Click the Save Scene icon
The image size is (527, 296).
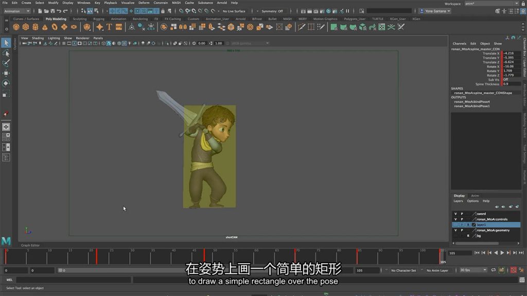coord(53,11)
